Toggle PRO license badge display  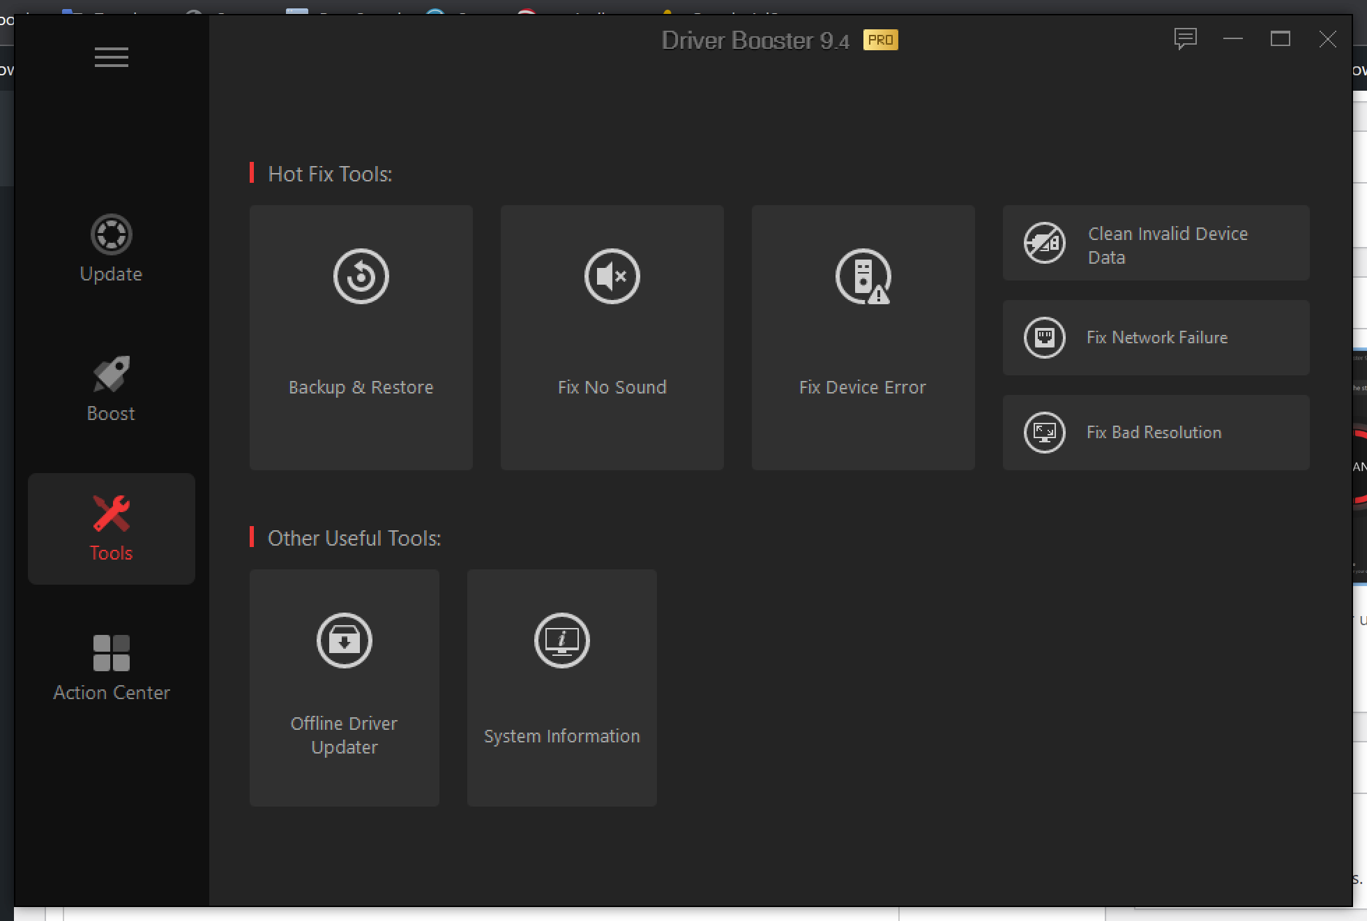click(881, 40)
